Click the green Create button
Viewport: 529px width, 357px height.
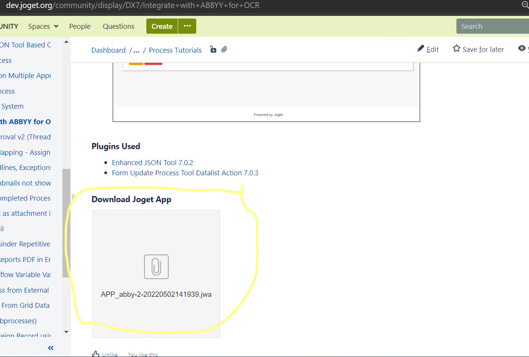[162, 26]
